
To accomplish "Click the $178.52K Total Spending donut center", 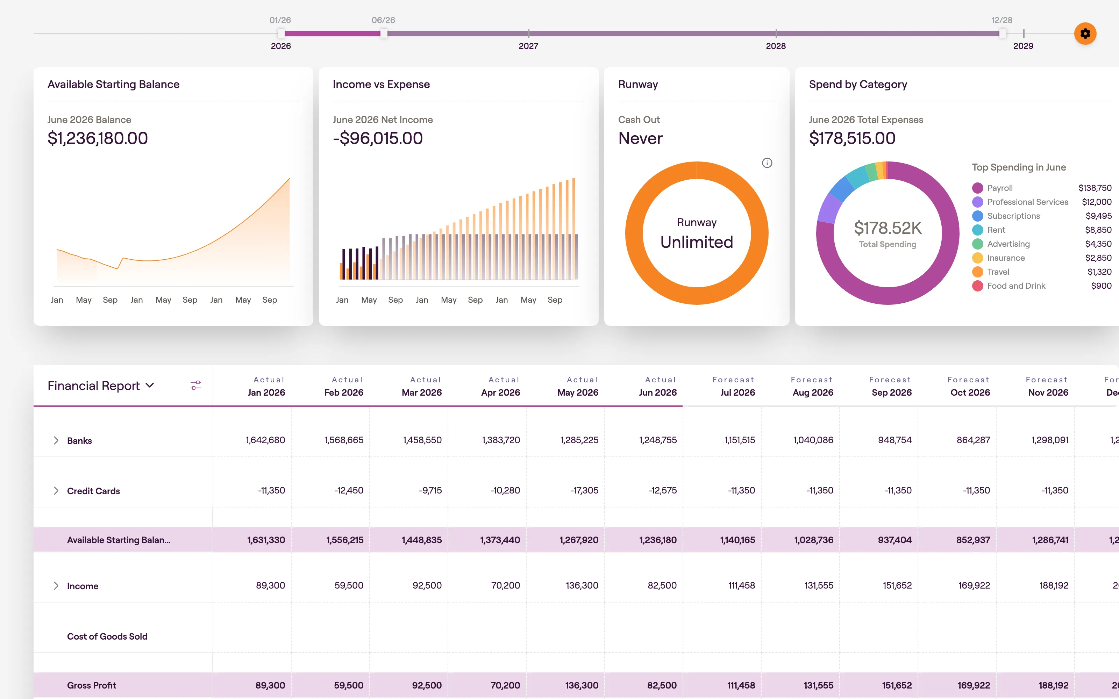I will [x=888, y=233].
